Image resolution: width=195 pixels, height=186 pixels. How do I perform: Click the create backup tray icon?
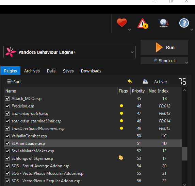tap(145, 82)
